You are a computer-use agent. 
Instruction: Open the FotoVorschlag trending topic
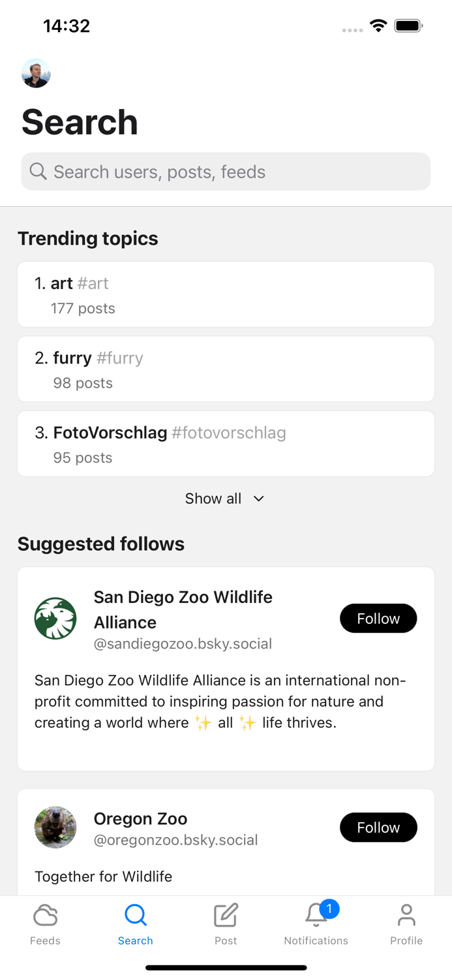pos(226,444)
